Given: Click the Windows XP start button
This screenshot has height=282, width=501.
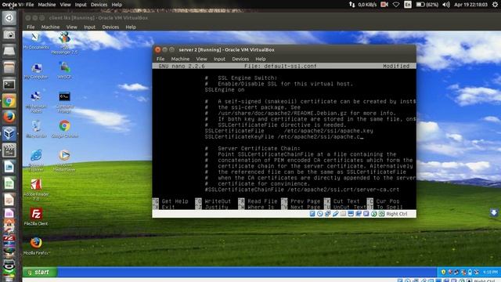Looking at the screenshot, I should point(40,272).
